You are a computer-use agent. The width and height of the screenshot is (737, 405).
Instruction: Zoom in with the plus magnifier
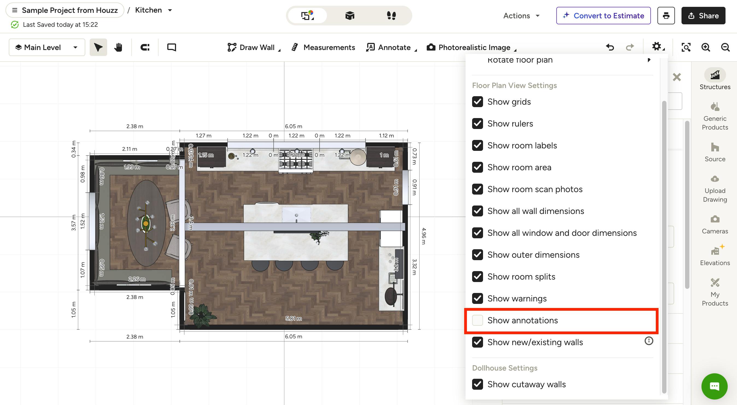pos(706,47)
